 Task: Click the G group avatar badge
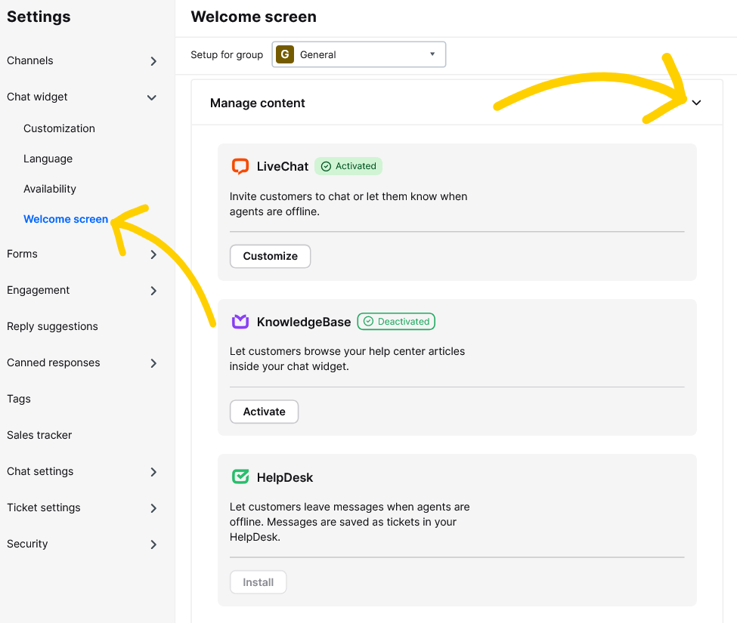pos(285,54)
